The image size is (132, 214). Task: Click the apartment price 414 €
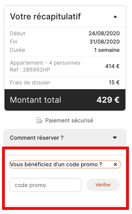[x=112, y=66]
